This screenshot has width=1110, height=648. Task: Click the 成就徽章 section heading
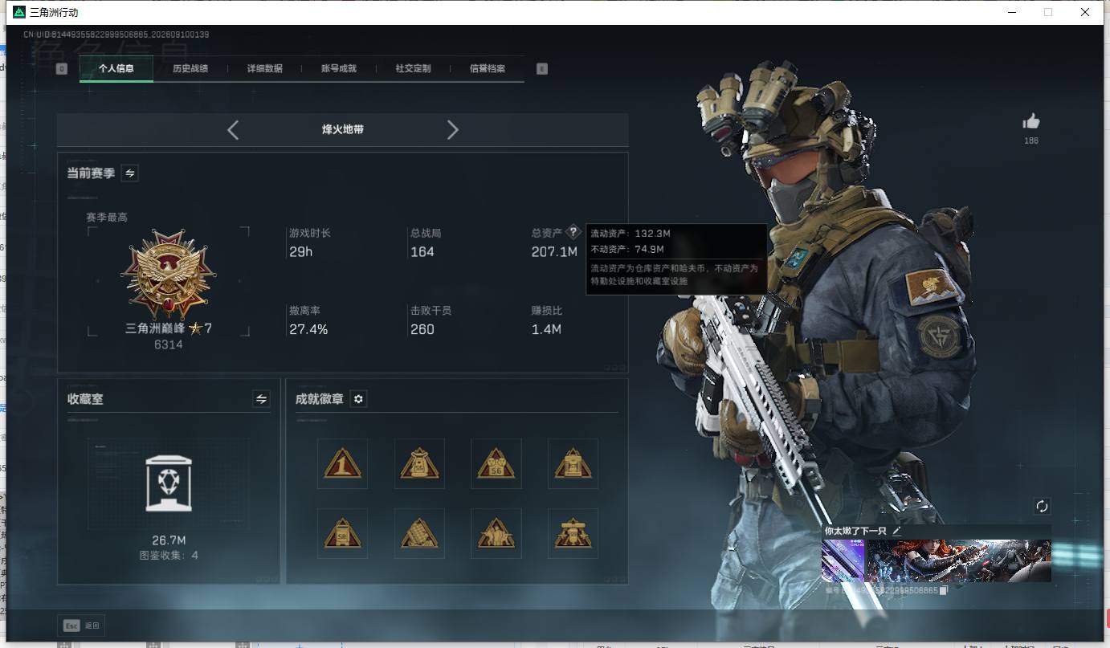click(x=320, y=399)
